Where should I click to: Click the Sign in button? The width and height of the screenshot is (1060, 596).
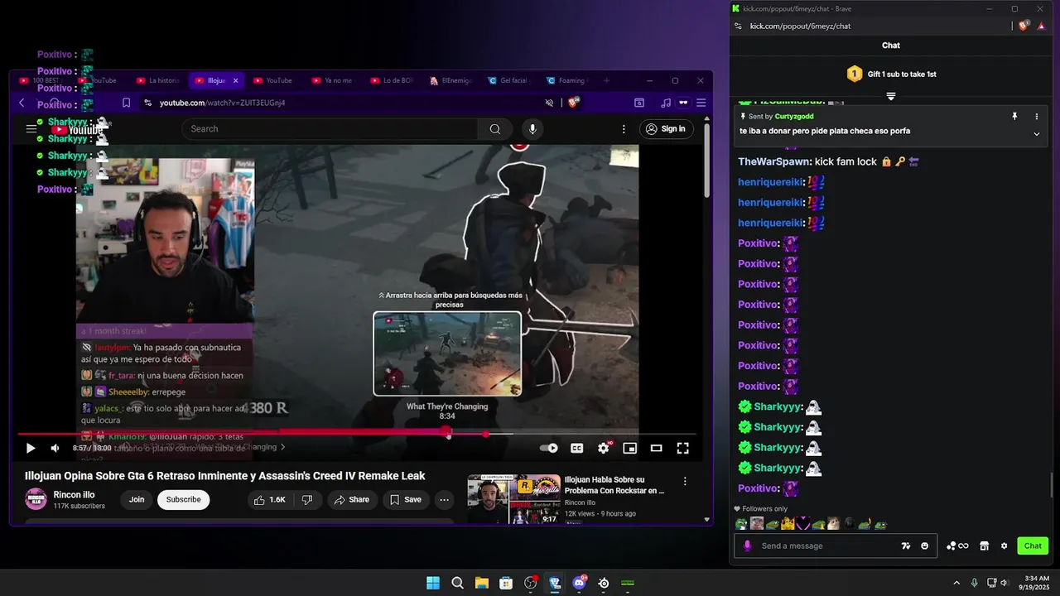666,128
